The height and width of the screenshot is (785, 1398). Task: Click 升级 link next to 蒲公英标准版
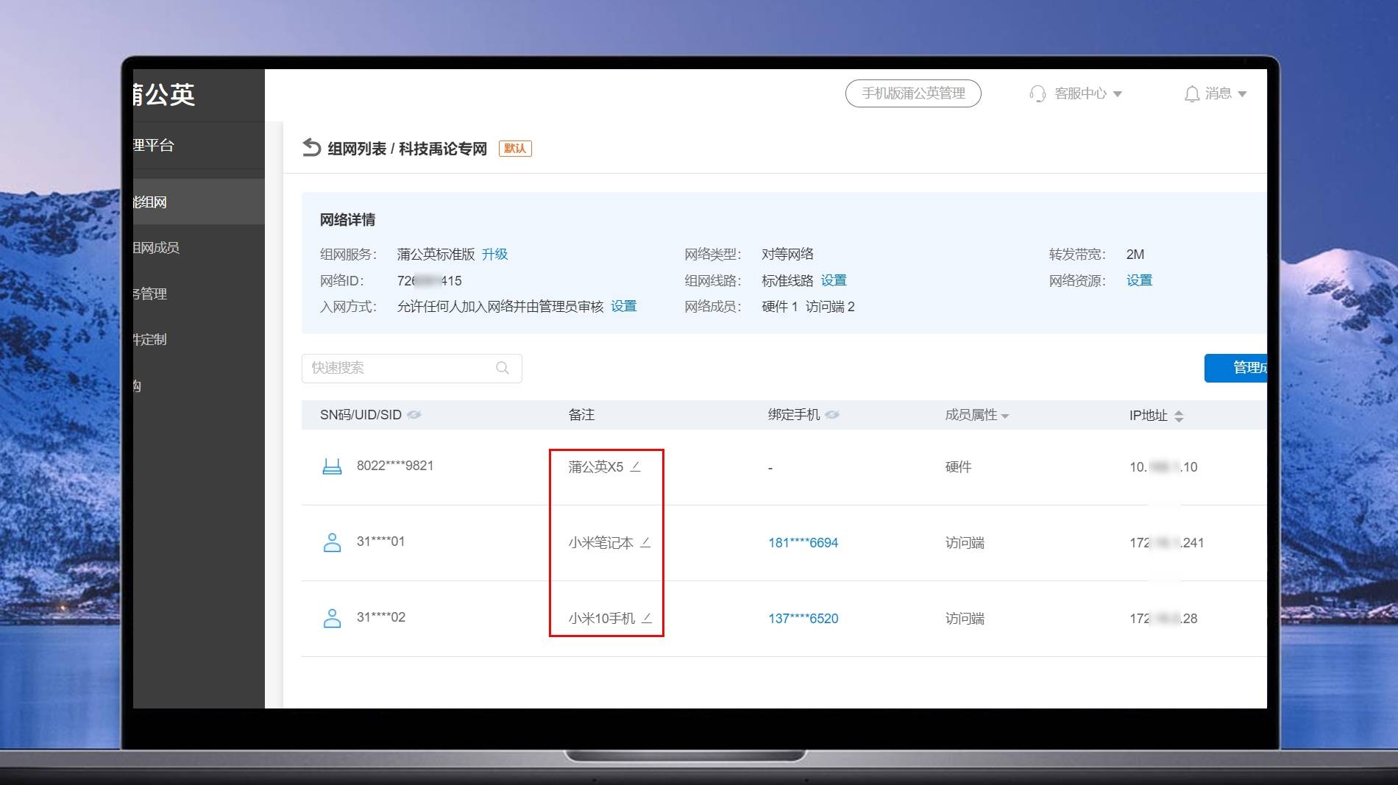point(494,254)
